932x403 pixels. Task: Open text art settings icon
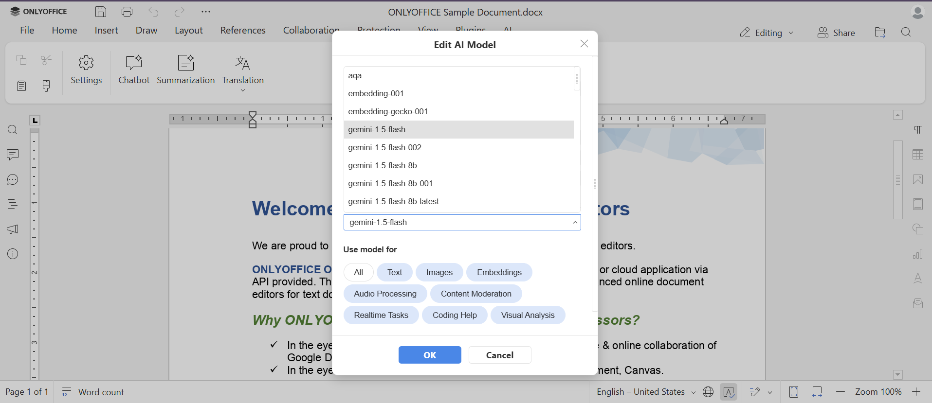[918, 279]
